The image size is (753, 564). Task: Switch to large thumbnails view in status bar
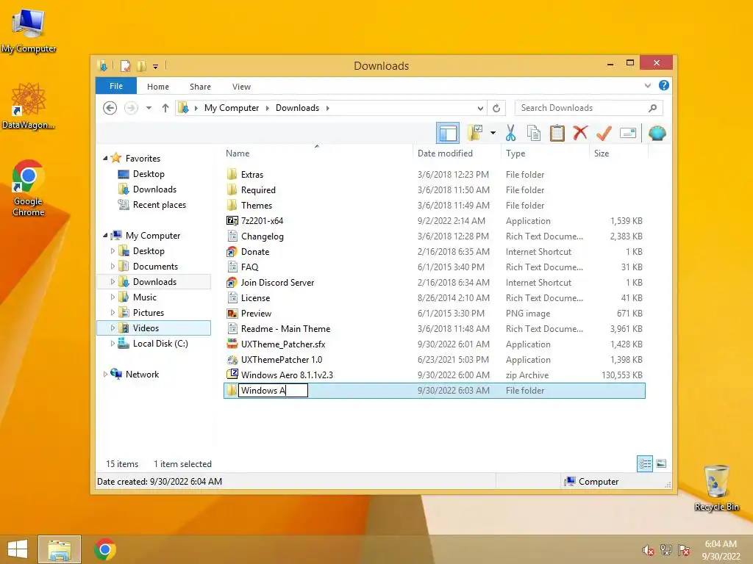pos(661,464)
